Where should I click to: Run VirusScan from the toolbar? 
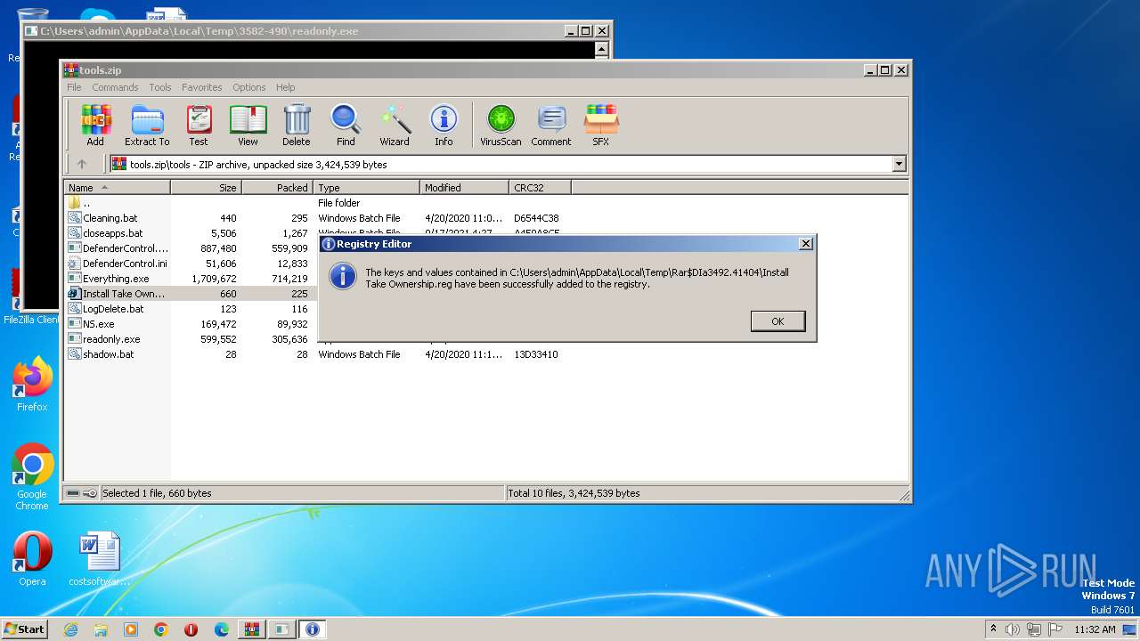point(501,125)
